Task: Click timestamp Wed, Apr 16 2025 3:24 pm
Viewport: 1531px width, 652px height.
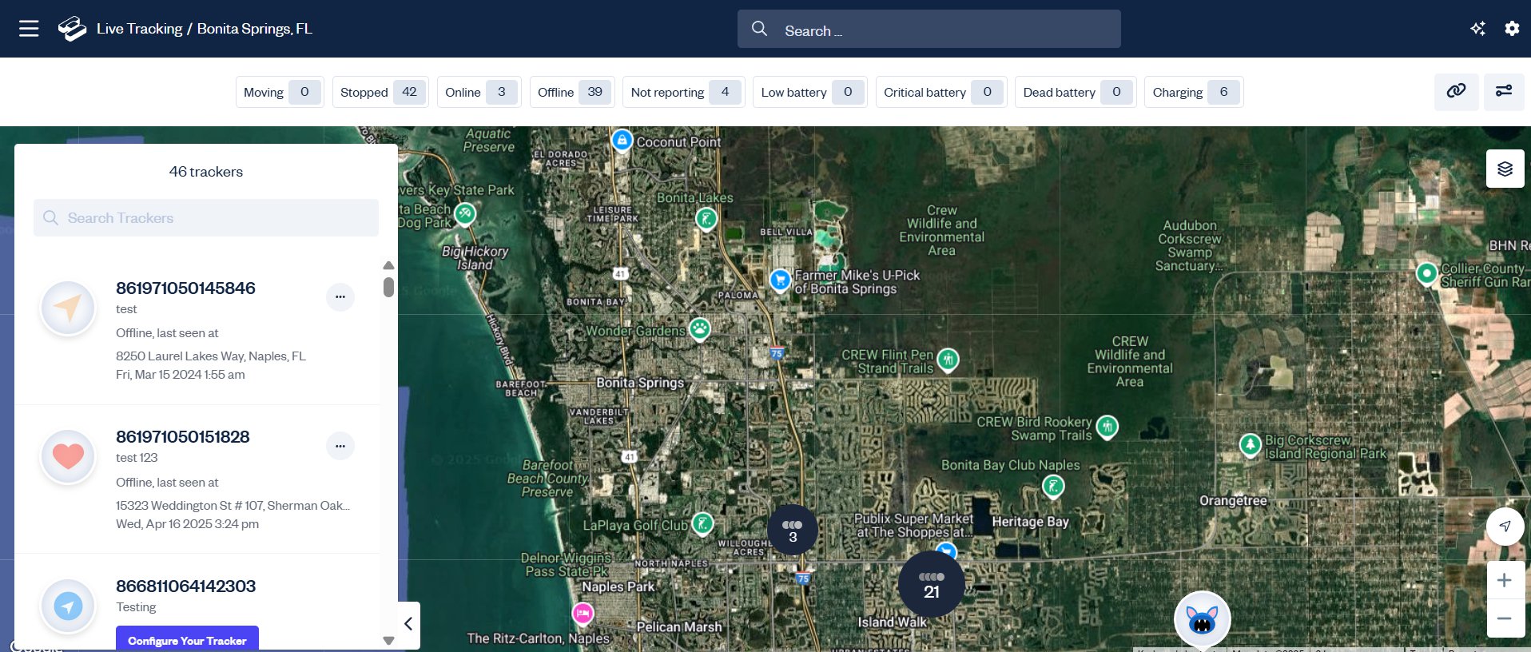Action: pyautogui.click(x=188, y=524)
